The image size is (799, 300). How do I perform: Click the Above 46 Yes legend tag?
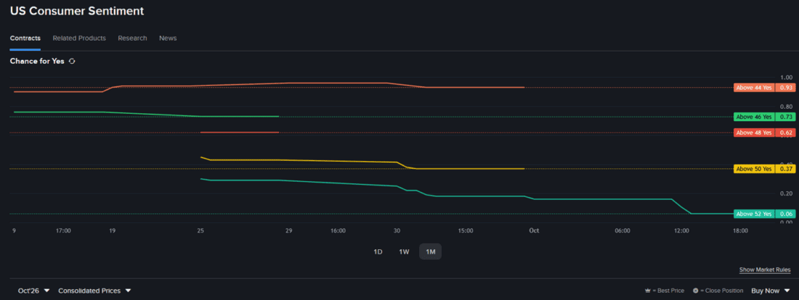pos(754,117)
